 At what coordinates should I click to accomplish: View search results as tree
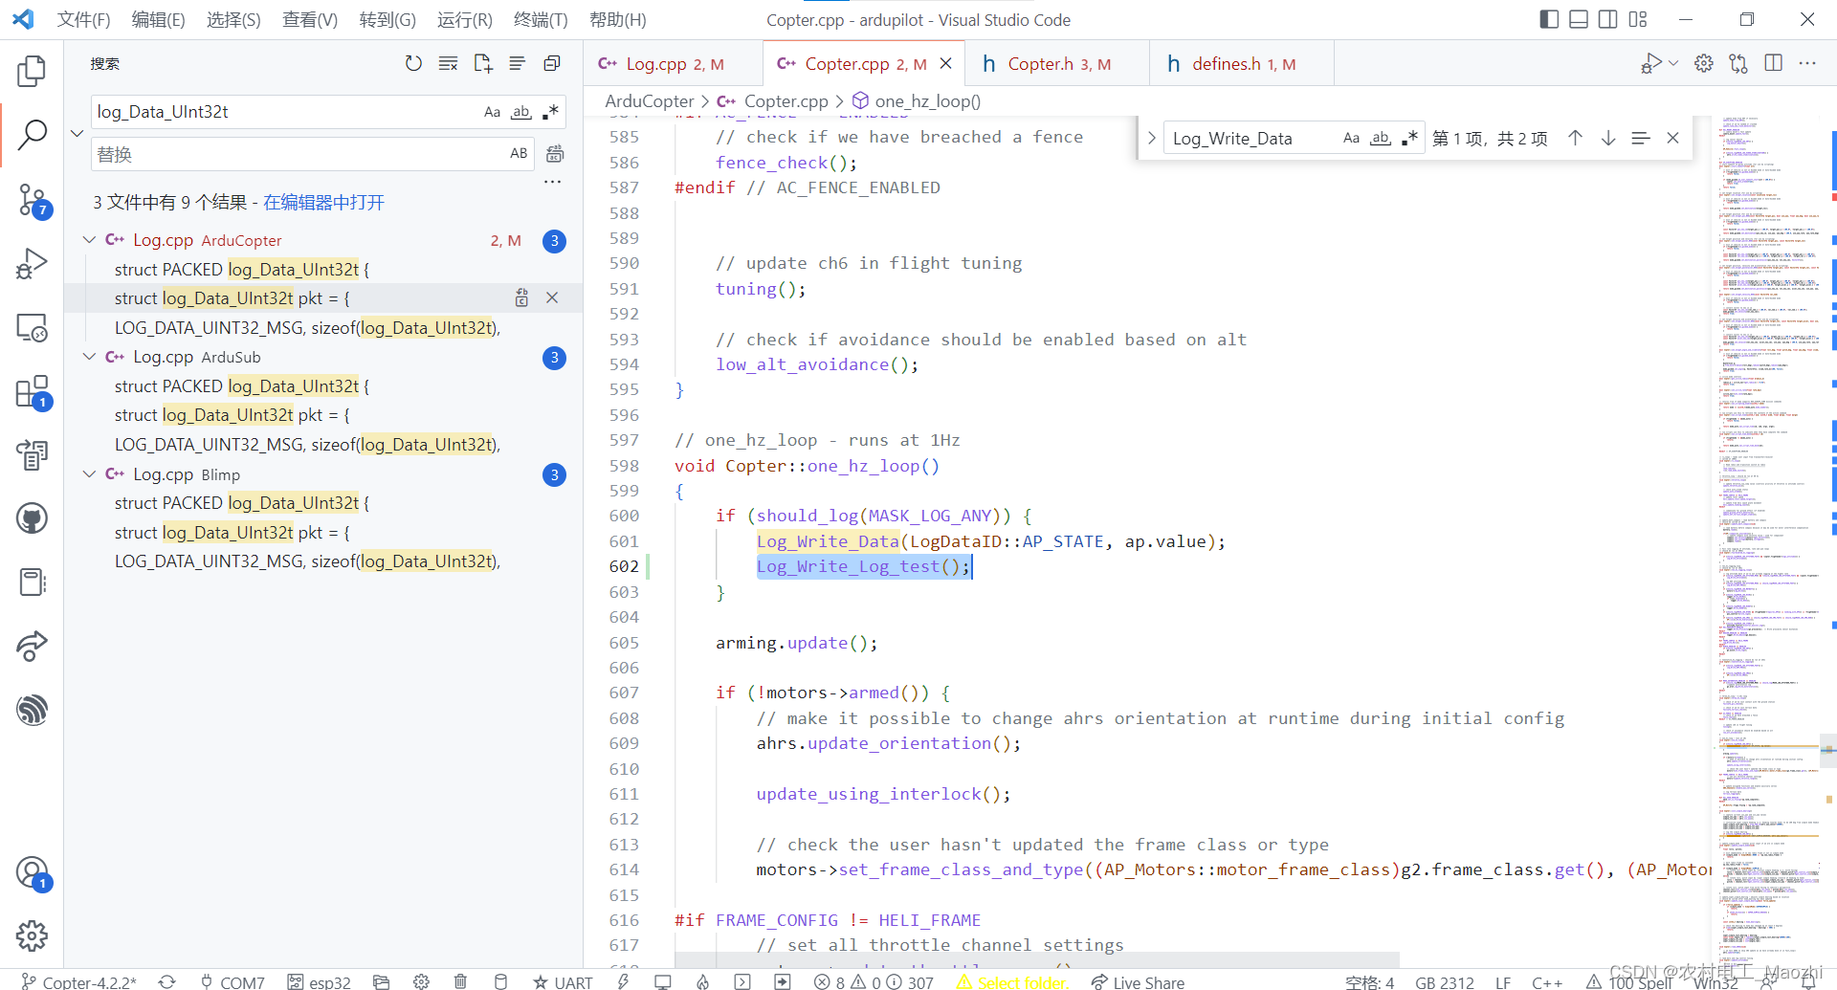coord(518,63)
